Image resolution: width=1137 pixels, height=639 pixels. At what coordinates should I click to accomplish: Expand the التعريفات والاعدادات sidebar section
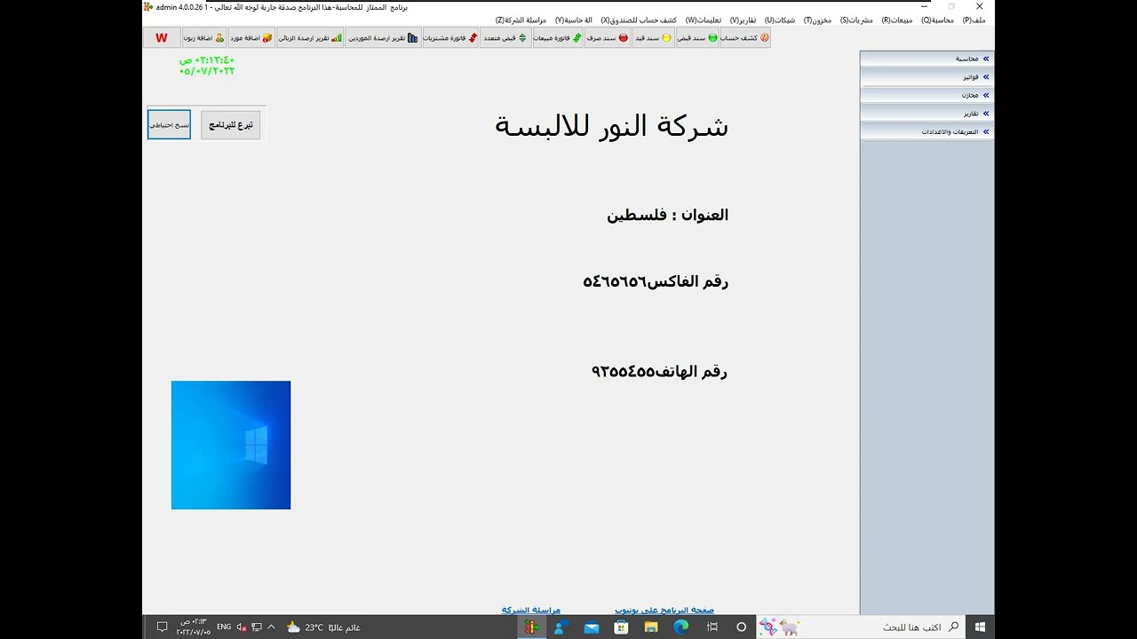tap(926, 131)
